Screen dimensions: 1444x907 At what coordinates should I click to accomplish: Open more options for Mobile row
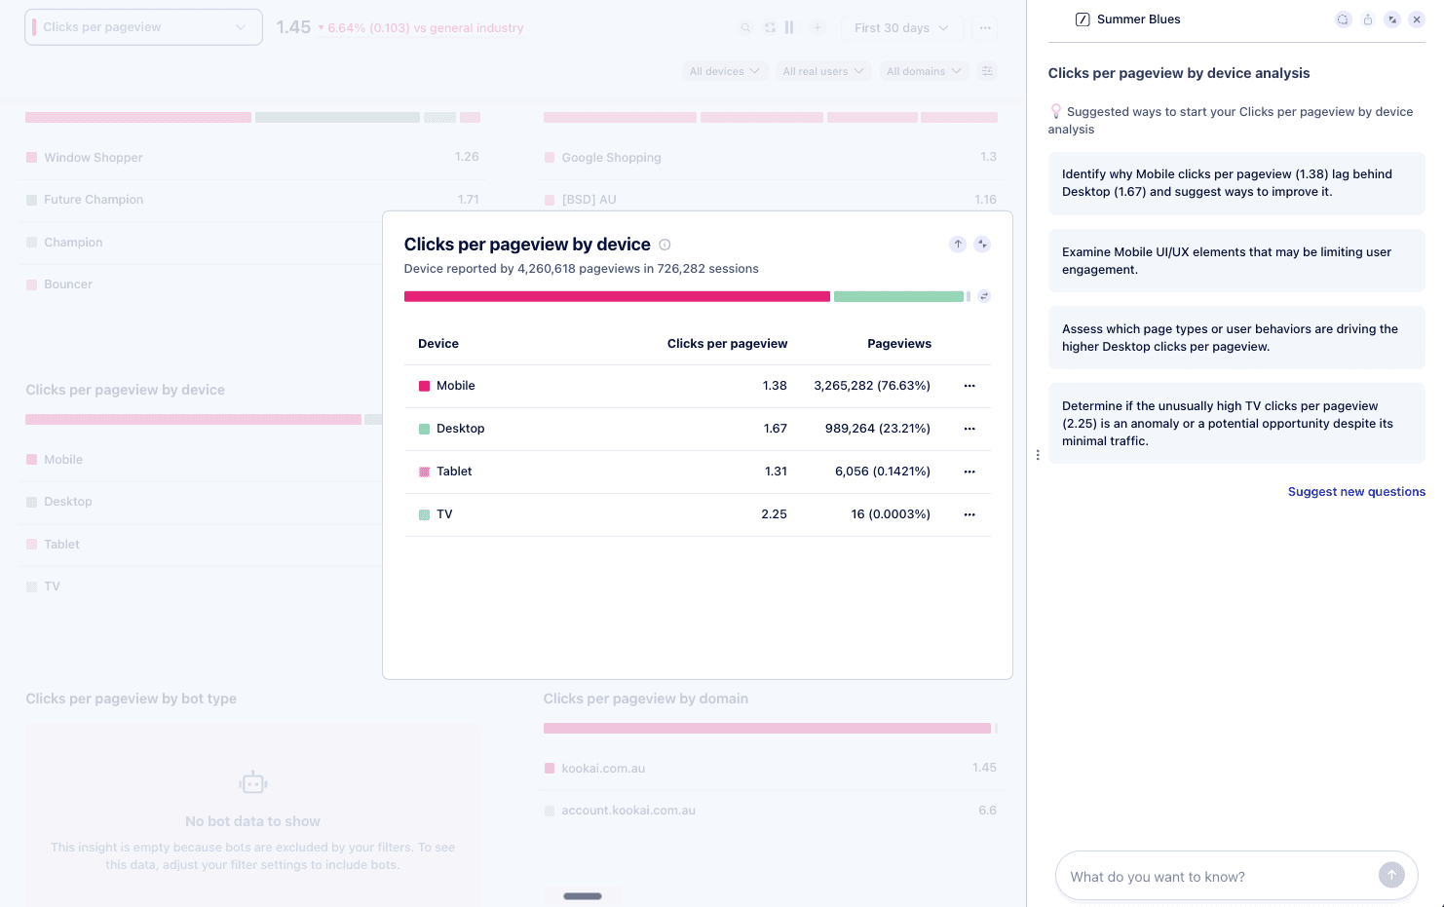click(x=969, y=386)
